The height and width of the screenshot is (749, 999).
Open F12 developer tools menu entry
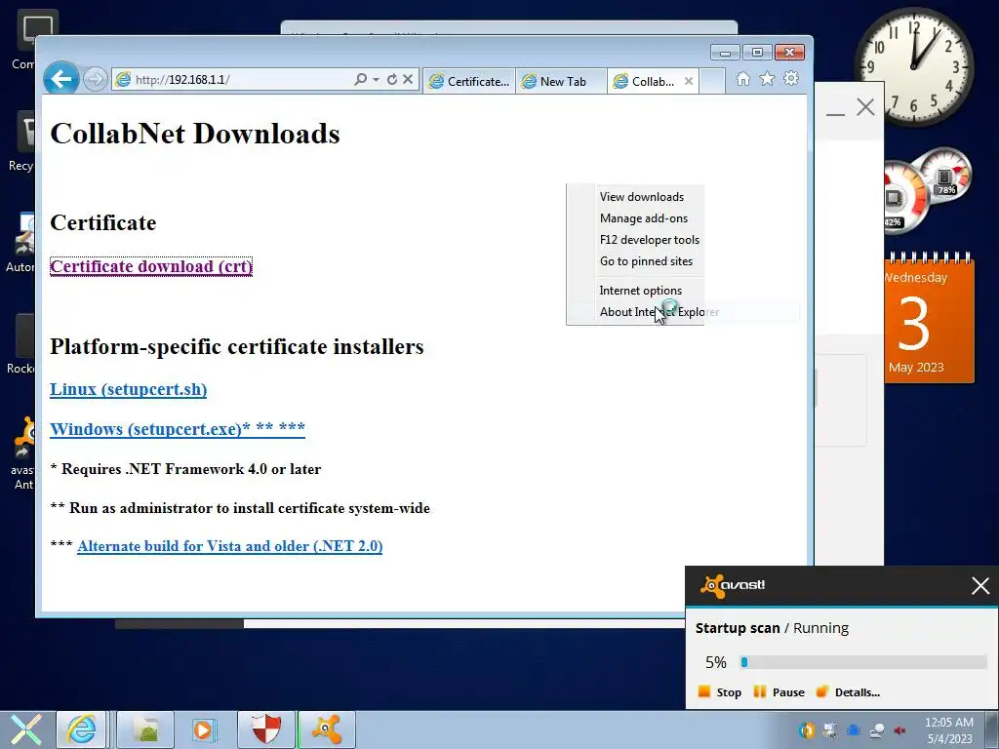pyautogui.click(x=649, y=240)
